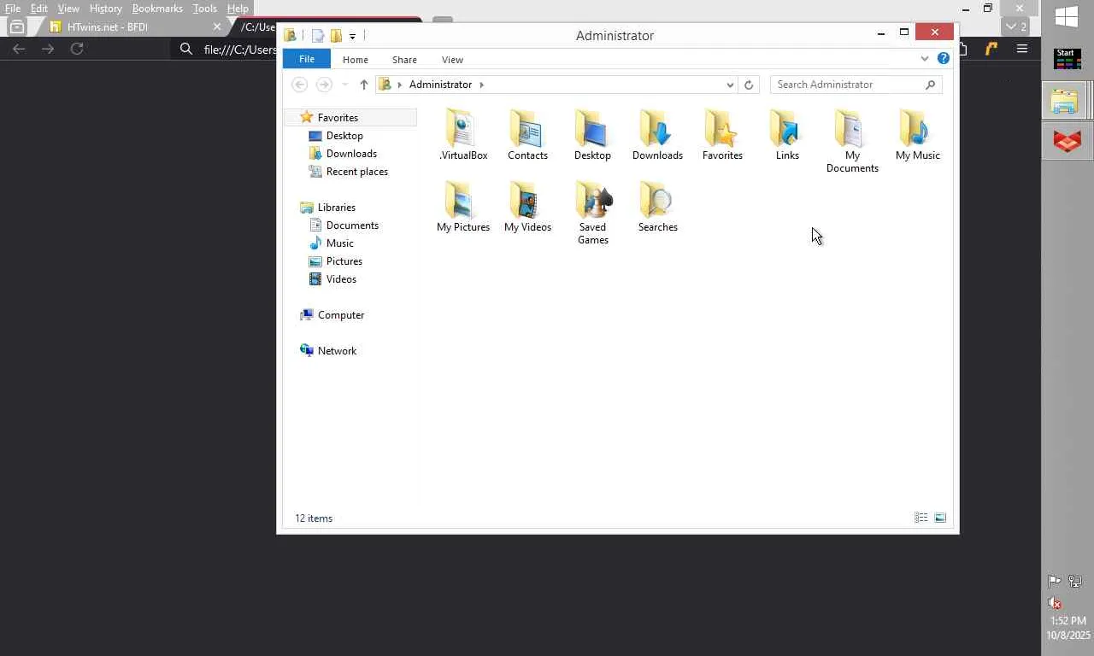This screenshot has height=656, width=1094.
Task: Open Network in navigation pane
Action: [x=328, y=351]
